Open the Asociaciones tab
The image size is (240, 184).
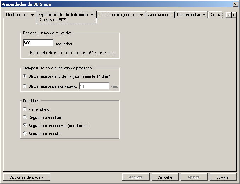point(160,15)
